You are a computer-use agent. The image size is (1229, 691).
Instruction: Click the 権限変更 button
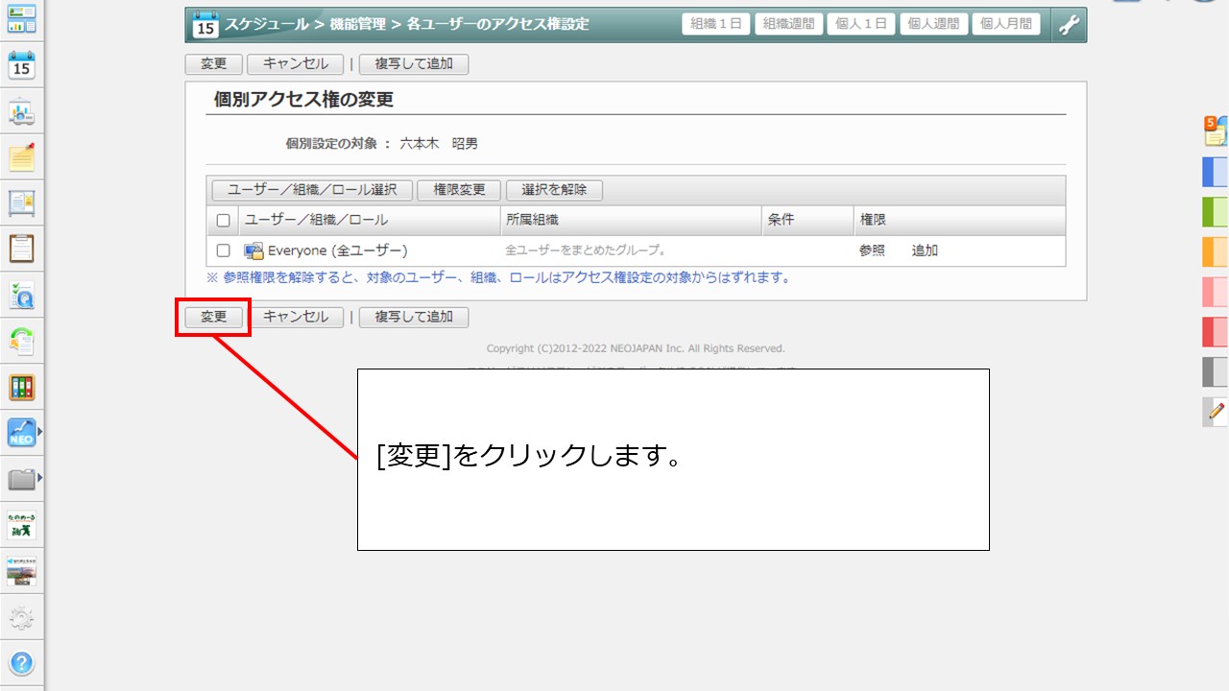point(459,190)
